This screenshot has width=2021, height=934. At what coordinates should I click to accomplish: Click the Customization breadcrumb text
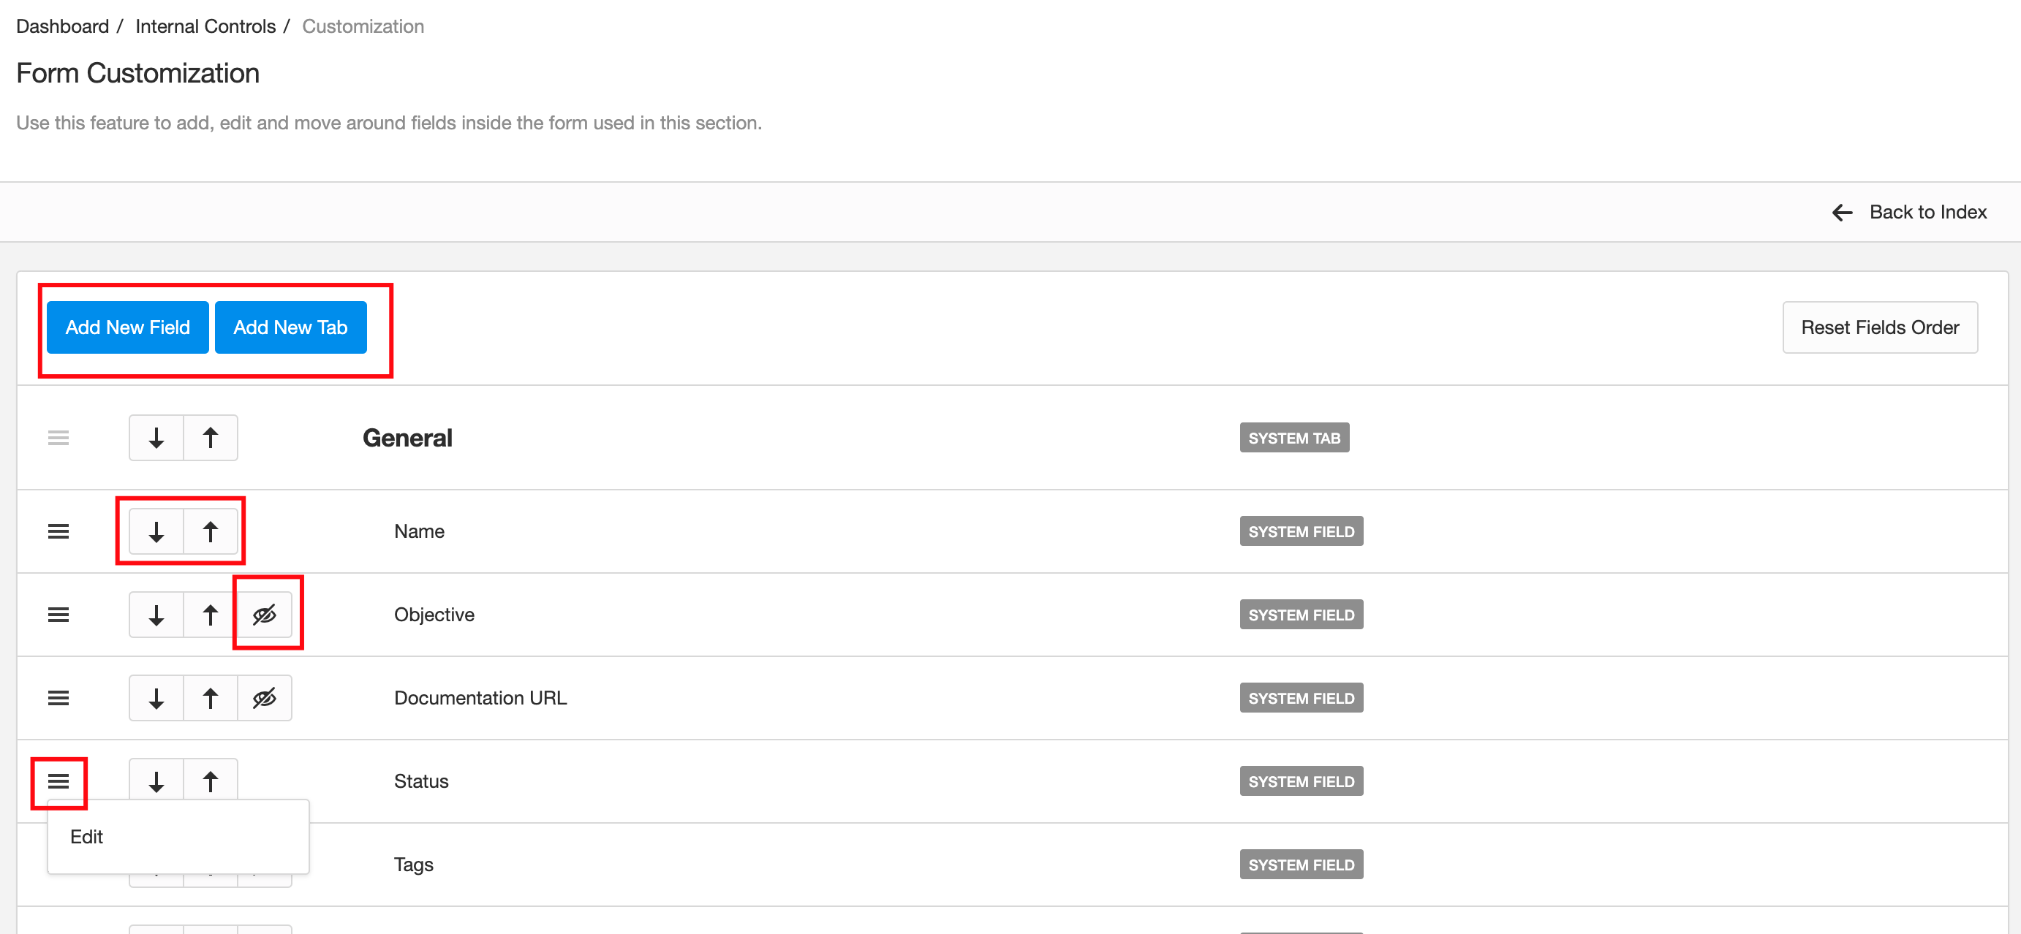click(363, 26)
